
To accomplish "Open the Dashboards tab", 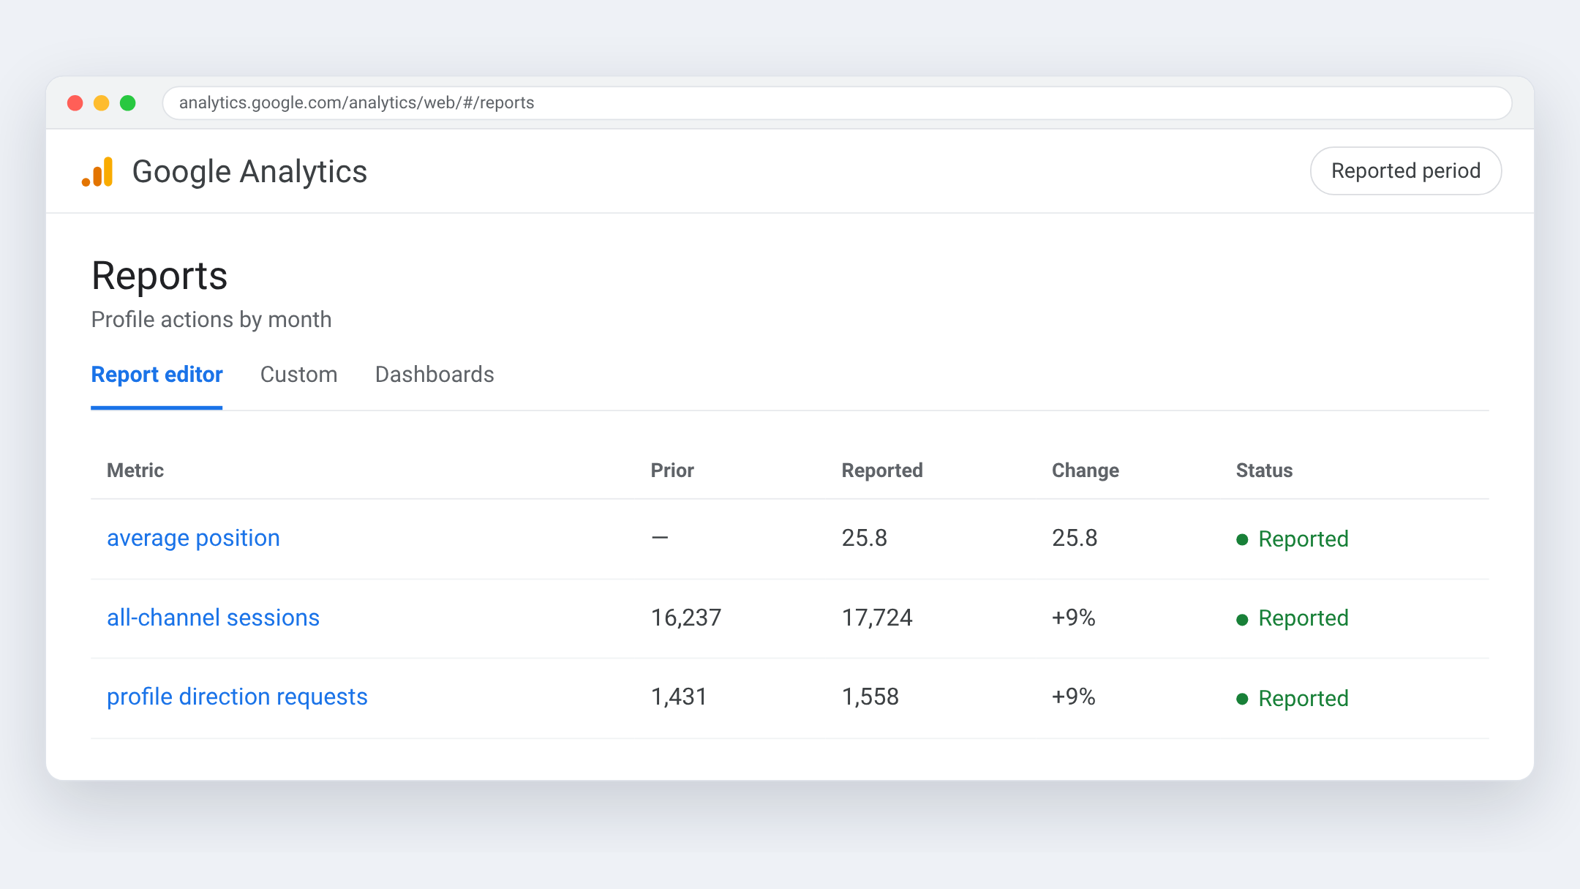I will [x=434, y=375].
